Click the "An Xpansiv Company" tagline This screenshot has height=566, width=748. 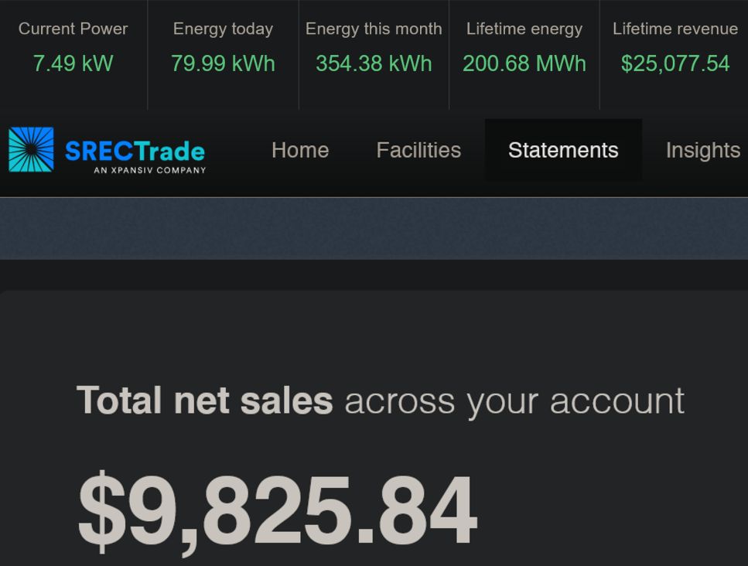click(149, 170)
